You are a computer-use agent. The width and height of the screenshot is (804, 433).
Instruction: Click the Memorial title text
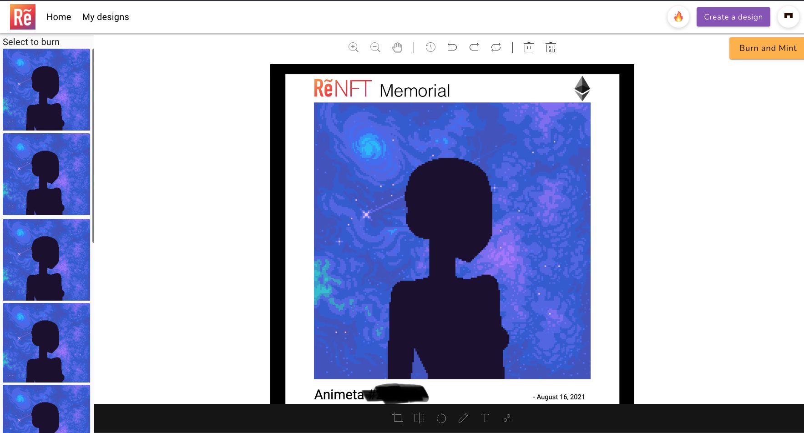(x=415, y=91)
